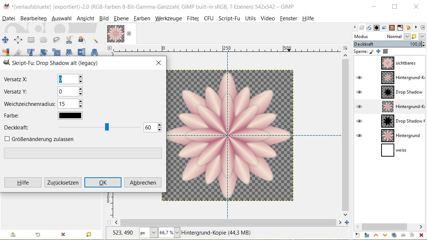The height and width of the screenshot is (240, 427).
Task: Open the px unit dropdown
Action: click(x=153, y=232)
